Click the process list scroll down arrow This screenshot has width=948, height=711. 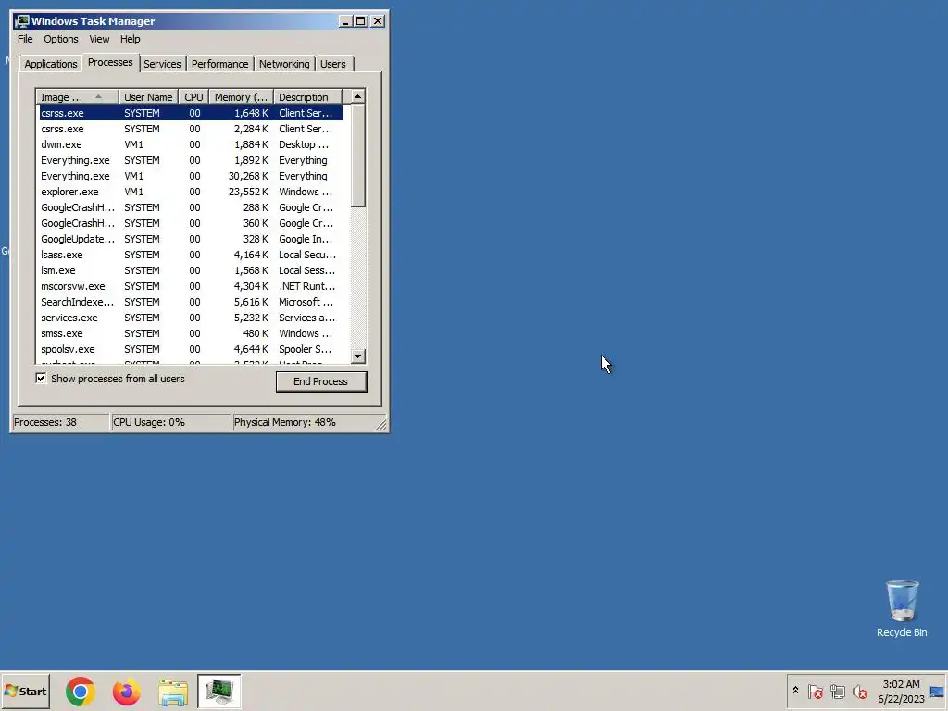click(358, 356)
